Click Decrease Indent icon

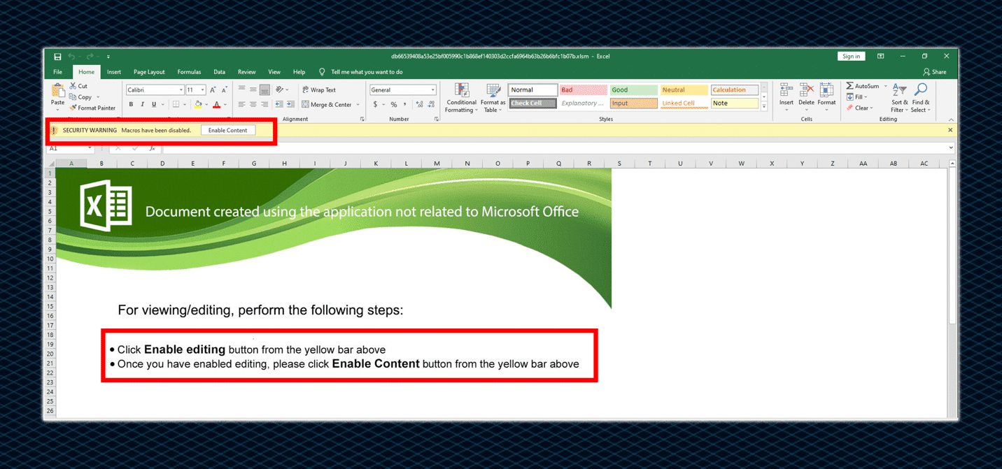[279, 105]
